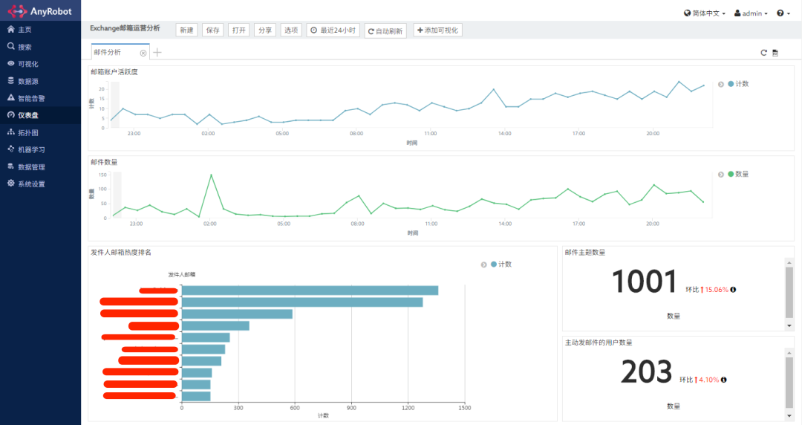The image size is (802, 425).
Task: Click the 保存 button
Action: pos(212,30)
